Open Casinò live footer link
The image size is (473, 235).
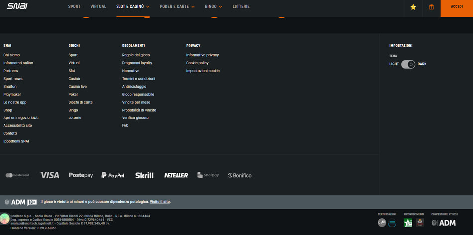[78, 86]
